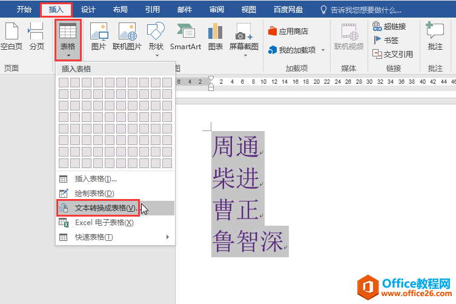Click the text line 周通

tap(236, 147)
